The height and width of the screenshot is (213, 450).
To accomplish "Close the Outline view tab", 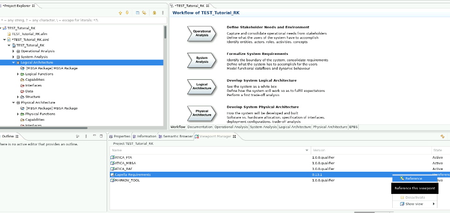I will pyautogui.click(x=17, y=136).
